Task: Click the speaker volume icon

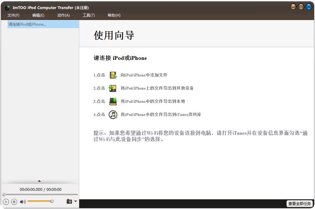Action: (22, 201)
